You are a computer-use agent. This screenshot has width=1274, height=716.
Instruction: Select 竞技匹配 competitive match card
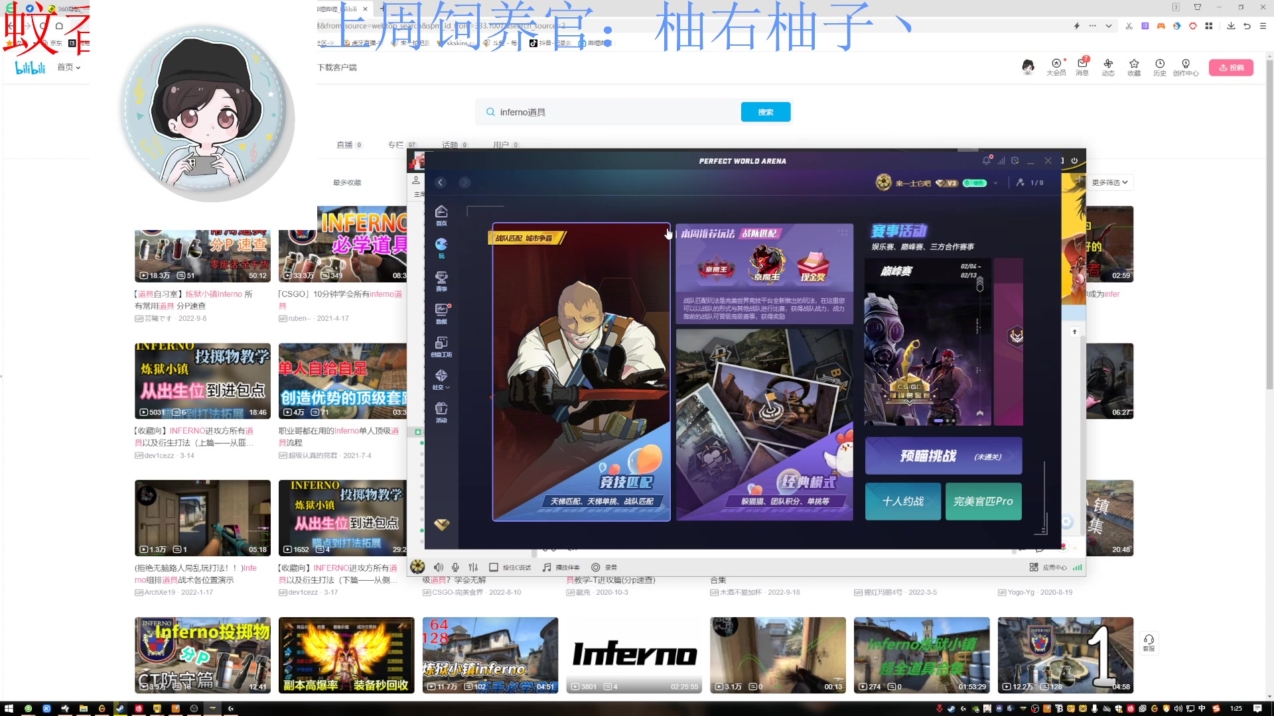pos(581,372)
